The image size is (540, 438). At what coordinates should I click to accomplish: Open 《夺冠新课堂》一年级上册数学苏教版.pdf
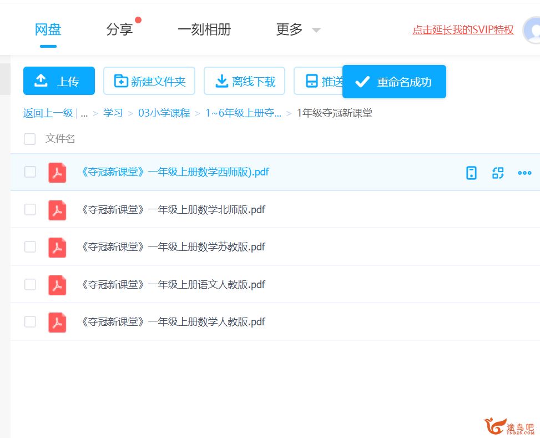[x=173, y=246]
